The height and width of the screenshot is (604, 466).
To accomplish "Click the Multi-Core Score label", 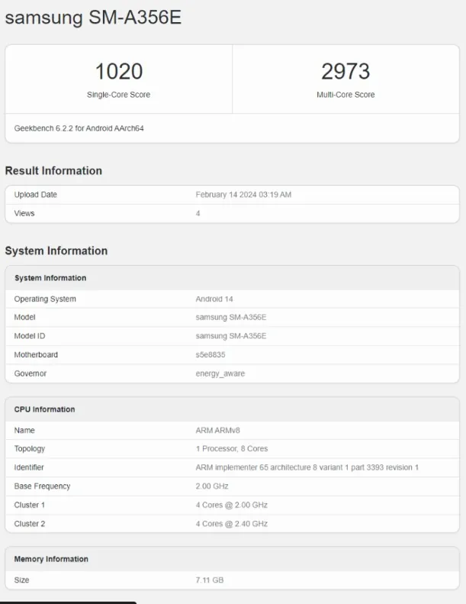I will point(345,95).
